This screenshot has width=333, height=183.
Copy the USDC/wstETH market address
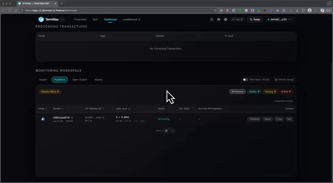pyautogui.click(x=72, y=118)
